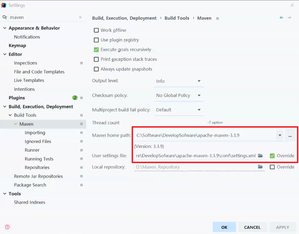
Task: Open Notifications settings page
Action: point(27,37)
